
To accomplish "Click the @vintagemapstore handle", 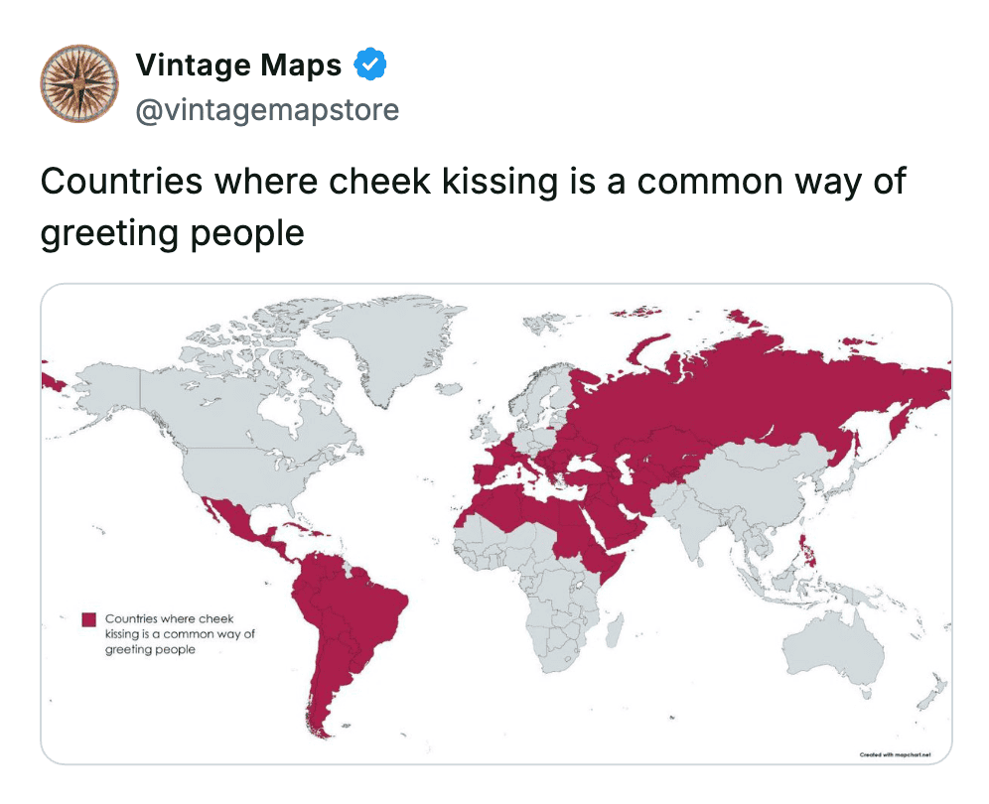I will pos(267,109).
